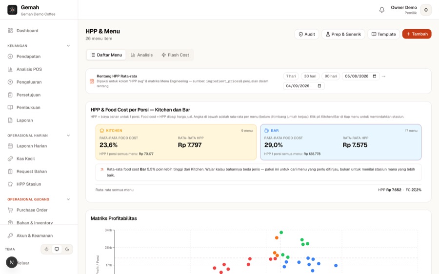Screen dimensions: 439x274
Task: Click the Kas Kecil coins icon
Action: pyautogui.click(x=10, y=158)
